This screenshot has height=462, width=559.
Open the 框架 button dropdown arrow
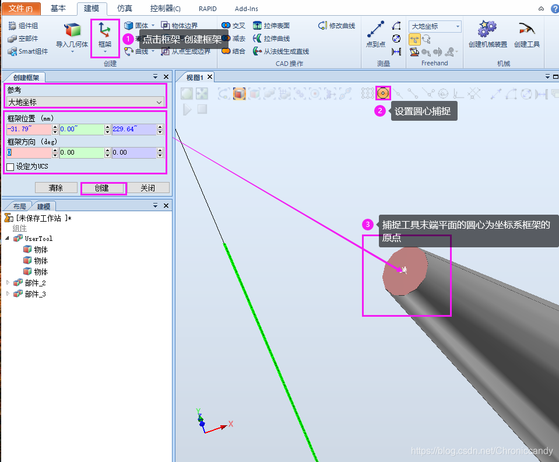click(x=105, y=52)
